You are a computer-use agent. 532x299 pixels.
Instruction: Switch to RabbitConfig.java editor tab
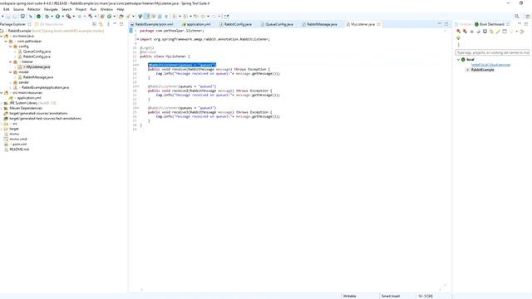(235, 24)
